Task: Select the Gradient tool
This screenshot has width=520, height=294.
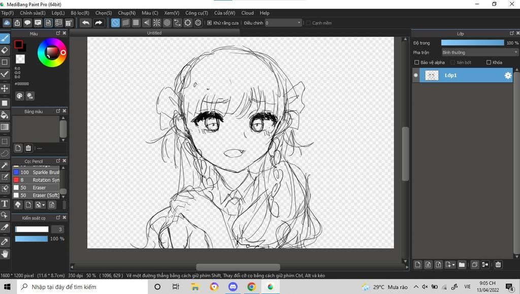Action: pyautogui.click(x=5, y=127)
